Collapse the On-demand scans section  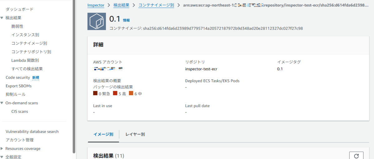[x=2, y=103]
